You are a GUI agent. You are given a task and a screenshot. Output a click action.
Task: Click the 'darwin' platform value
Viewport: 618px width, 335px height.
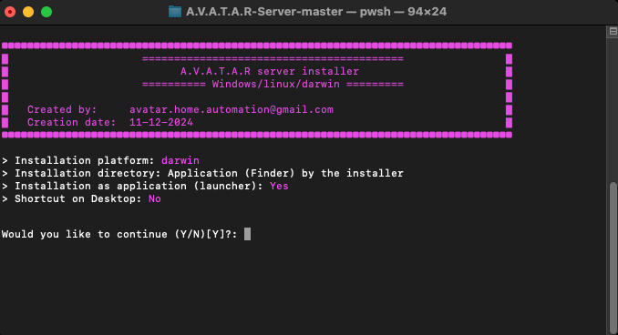pos(180,160)
